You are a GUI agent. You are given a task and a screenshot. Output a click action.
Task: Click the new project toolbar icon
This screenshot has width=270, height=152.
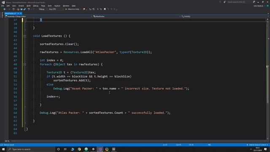13,9
